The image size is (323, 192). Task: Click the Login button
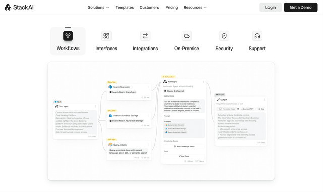click(x=271, y=7)
